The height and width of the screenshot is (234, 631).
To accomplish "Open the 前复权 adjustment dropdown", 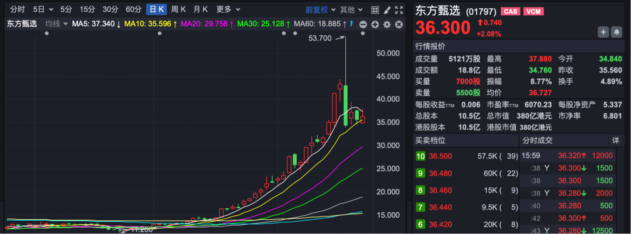I will click(320, 10).
